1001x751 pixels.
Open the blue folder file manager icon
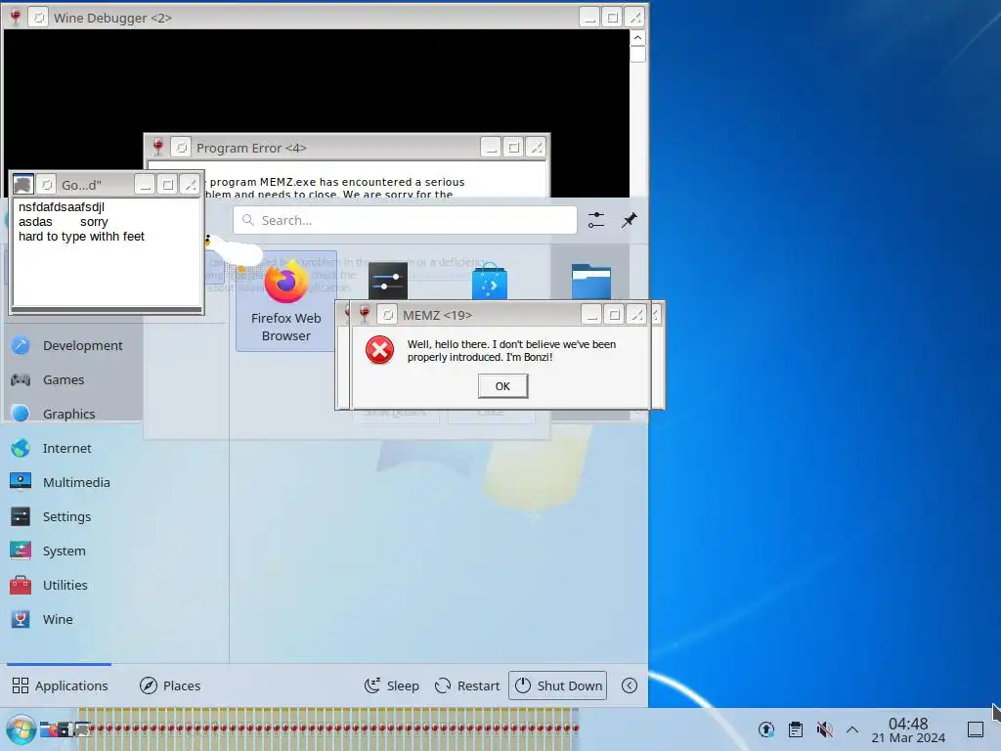[x=591, y=282]
